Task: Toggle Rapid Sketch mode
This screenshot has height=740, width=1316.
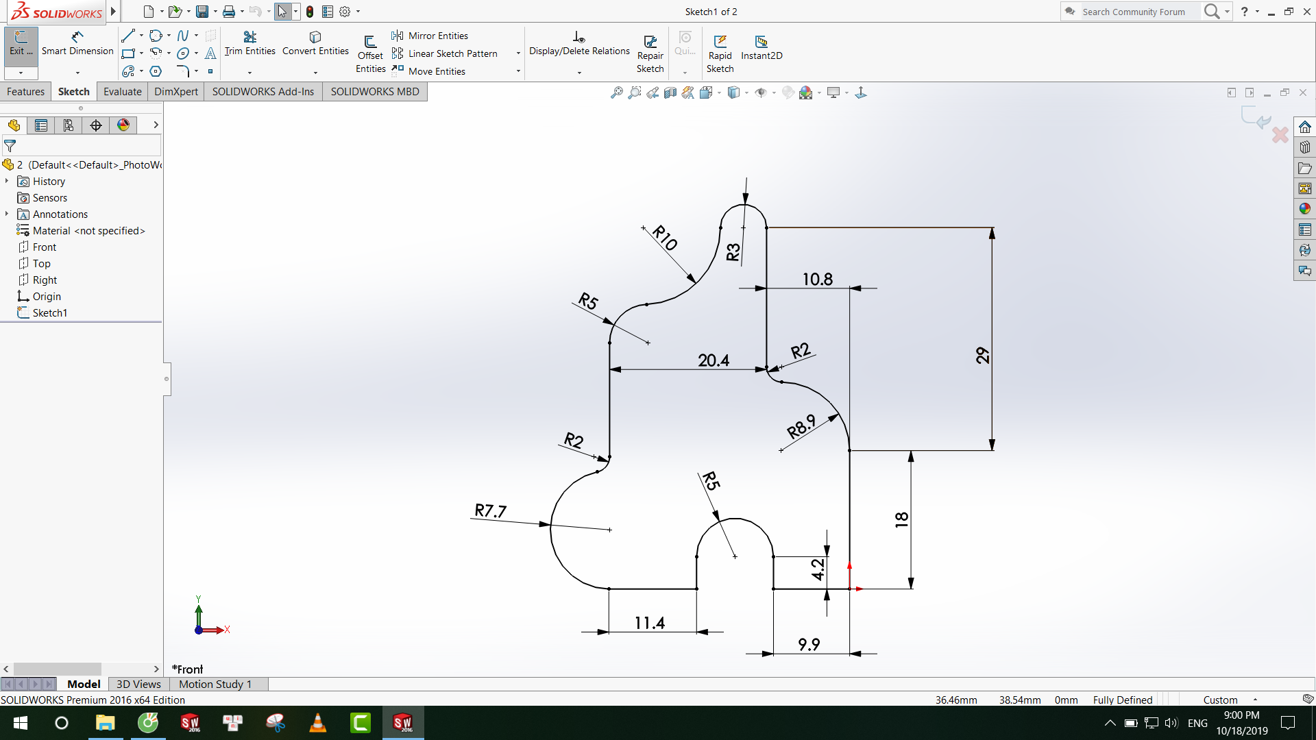Action: click(720, 53)
